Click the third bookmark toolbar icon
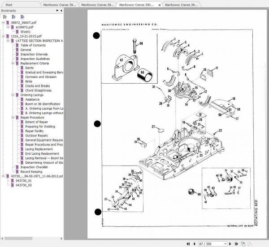269x247 pixels. coord(22,17)
